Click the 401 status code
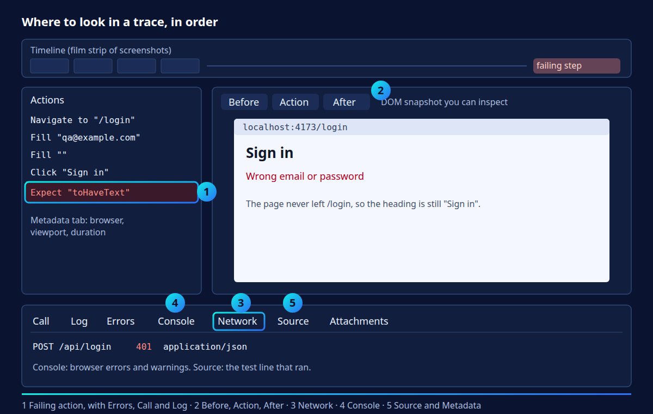Image resolution: width=653 pixels, height=414 pixels. tap(144, 346)
